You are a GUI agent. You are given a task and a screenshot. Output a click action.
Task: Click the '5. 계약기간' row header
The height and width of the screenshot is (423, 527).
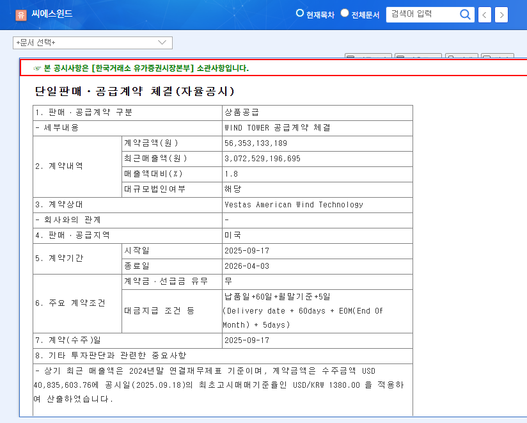tap(77, 259)
